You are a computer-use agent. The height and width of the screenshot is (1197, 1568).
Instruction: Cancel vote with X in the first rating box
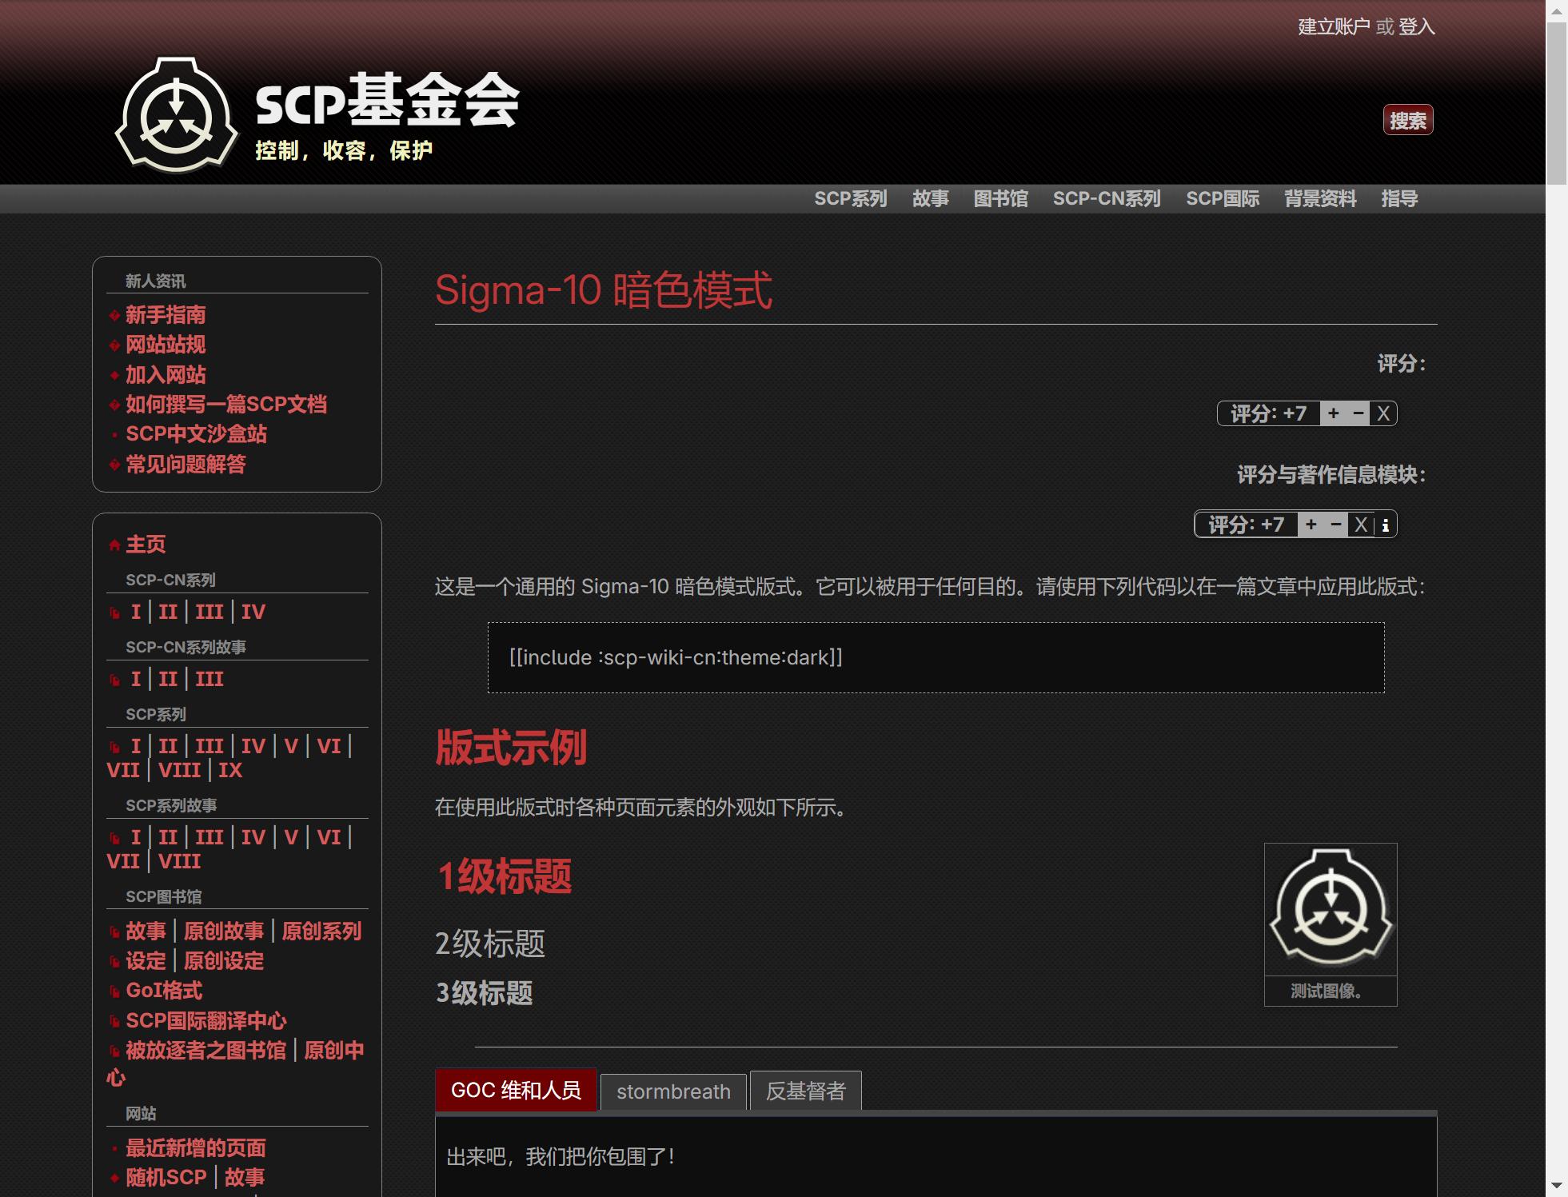[1383, 413]
